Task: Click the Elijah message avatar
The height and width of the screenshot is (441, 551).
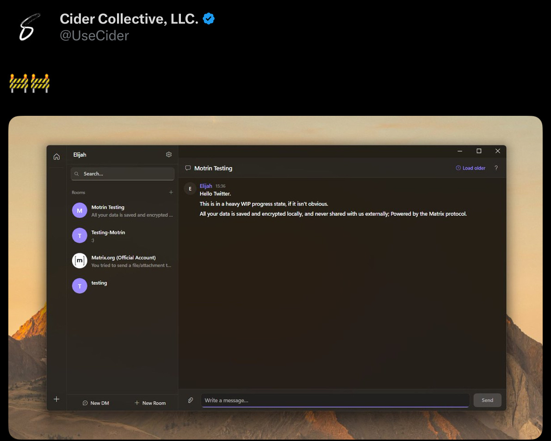Action: 190,189
